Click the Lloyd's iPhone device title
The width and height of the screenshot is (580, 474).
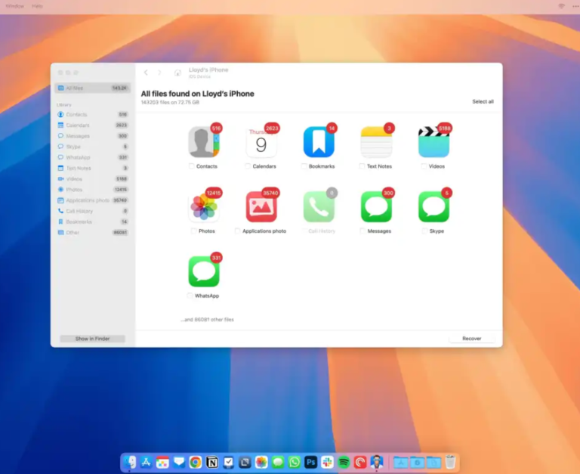(x=208, y=70)
